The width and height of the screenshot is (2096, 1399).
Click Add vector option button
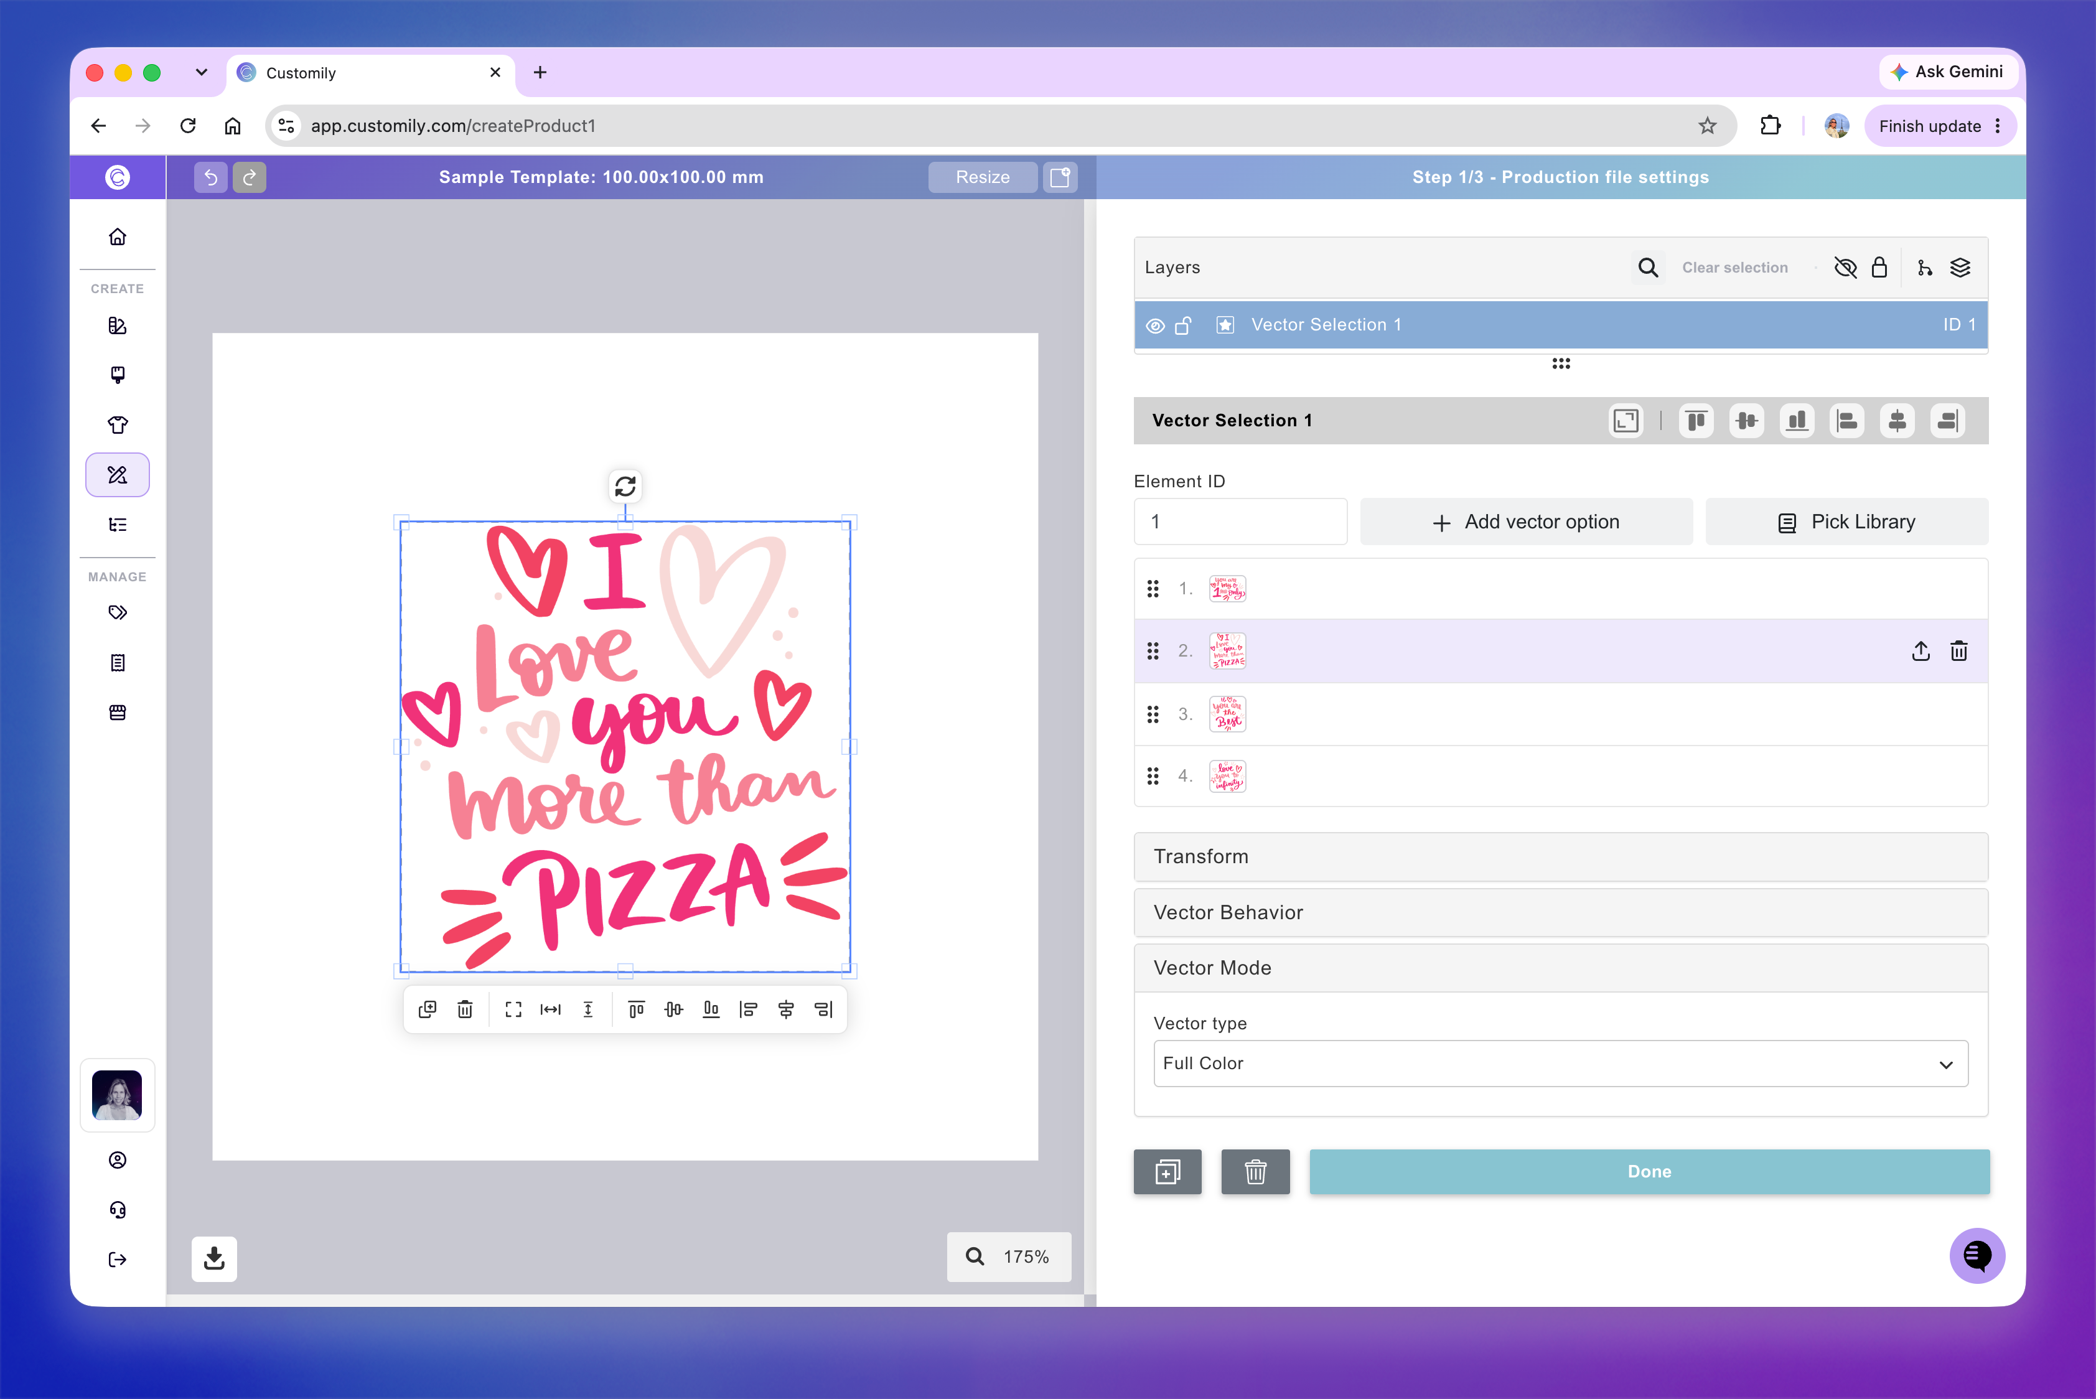(1526, 522)
